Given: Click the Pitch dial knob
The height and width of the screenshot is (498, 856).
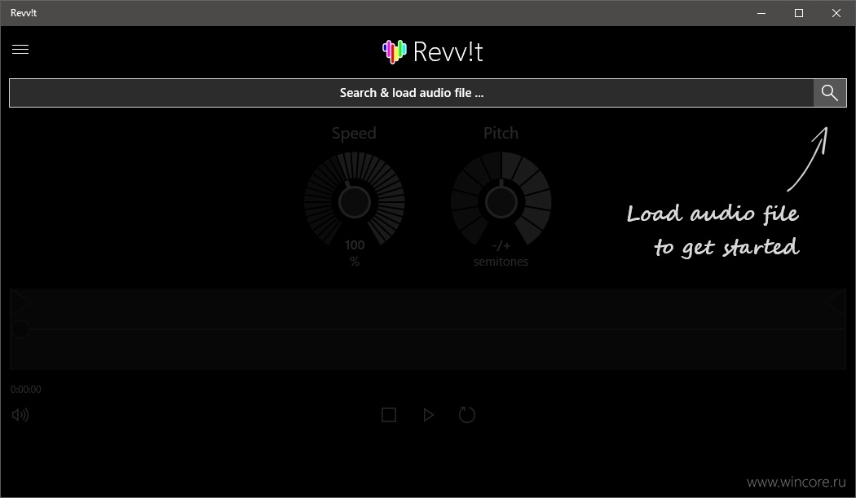Looking at the screenshot, I should [501, 201].
